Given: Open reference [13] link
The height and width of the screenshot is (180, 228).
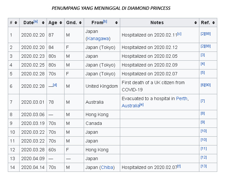Looking at the screenshot, I should (x=204, y=166).
